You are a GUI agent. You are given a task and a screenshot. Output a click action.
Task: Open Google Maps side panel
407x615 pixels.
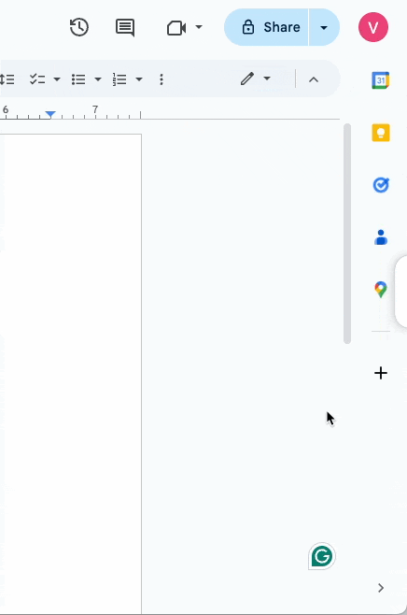(381, 290)
